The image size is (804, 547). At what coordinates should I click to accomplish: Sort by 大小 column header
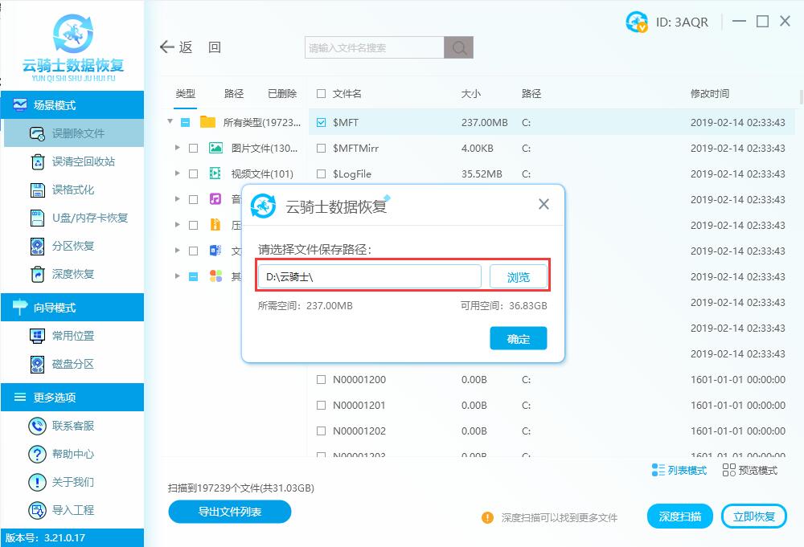click(x=470, y=94)
